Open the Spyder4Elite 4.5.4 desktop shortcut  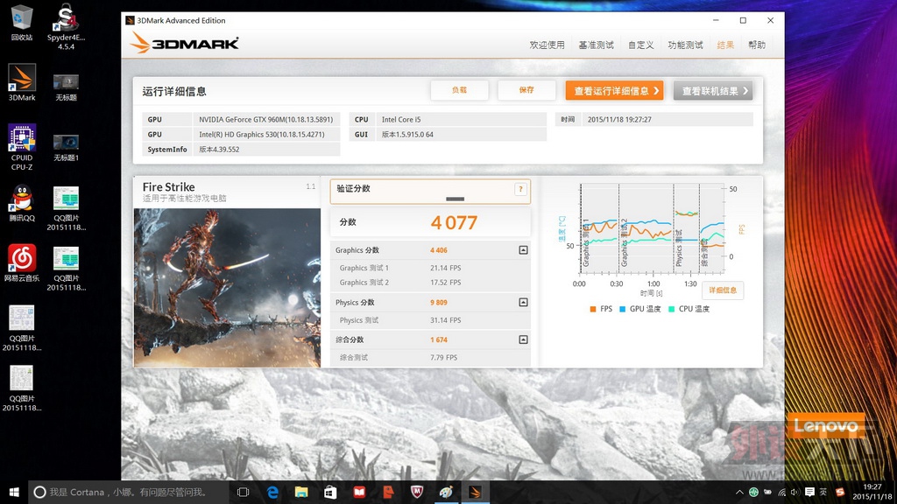(66, 25)
